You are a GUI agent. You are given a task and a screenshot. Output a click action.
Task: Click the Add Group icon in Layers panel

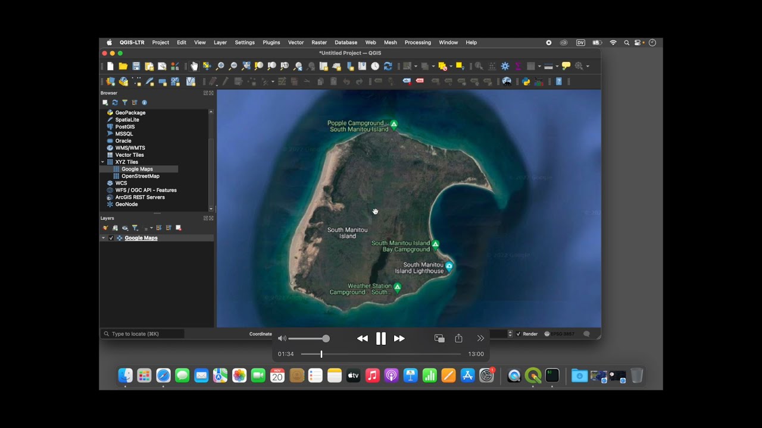tap(115, 228)
